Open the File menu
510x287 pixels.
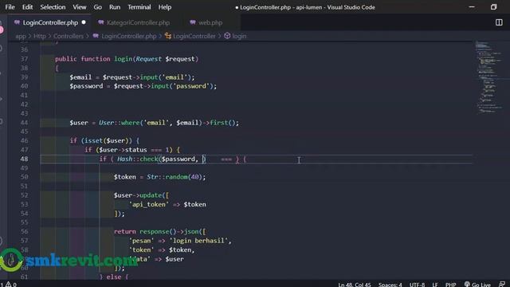click(x=10, y=7)
